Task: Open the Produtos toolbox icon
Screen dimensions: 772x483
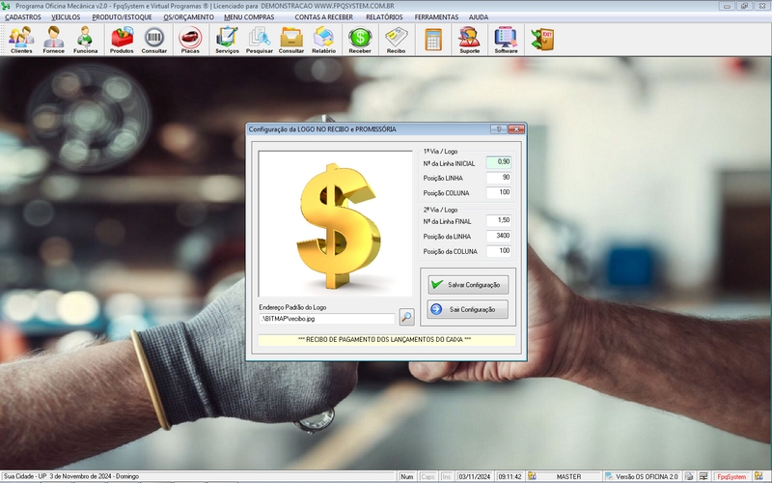Action: click(122, 40)
